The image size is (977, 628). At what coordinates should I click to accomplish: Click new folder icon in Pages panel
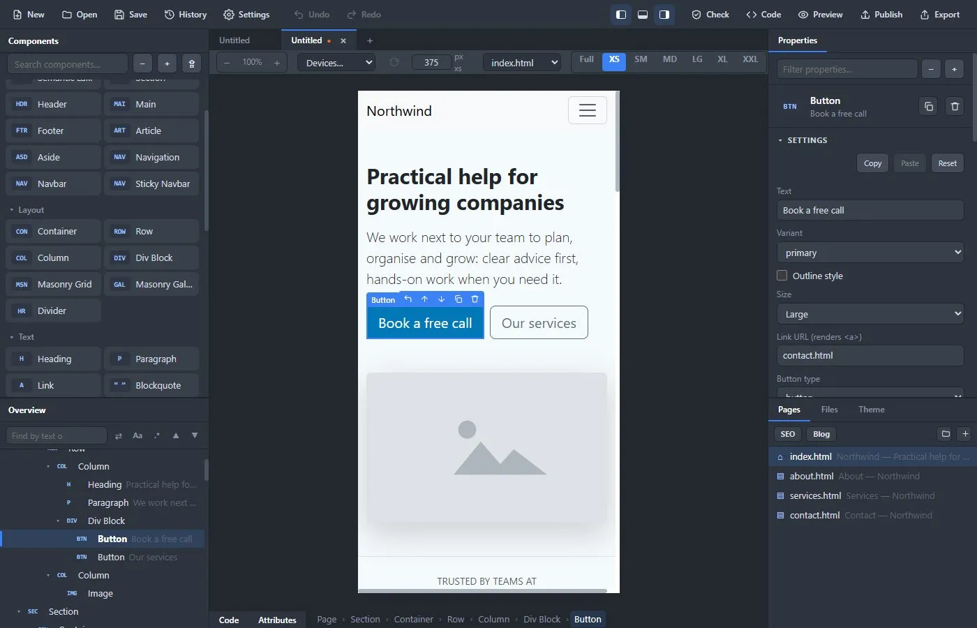pyautogui.click(x=946, y=434)
